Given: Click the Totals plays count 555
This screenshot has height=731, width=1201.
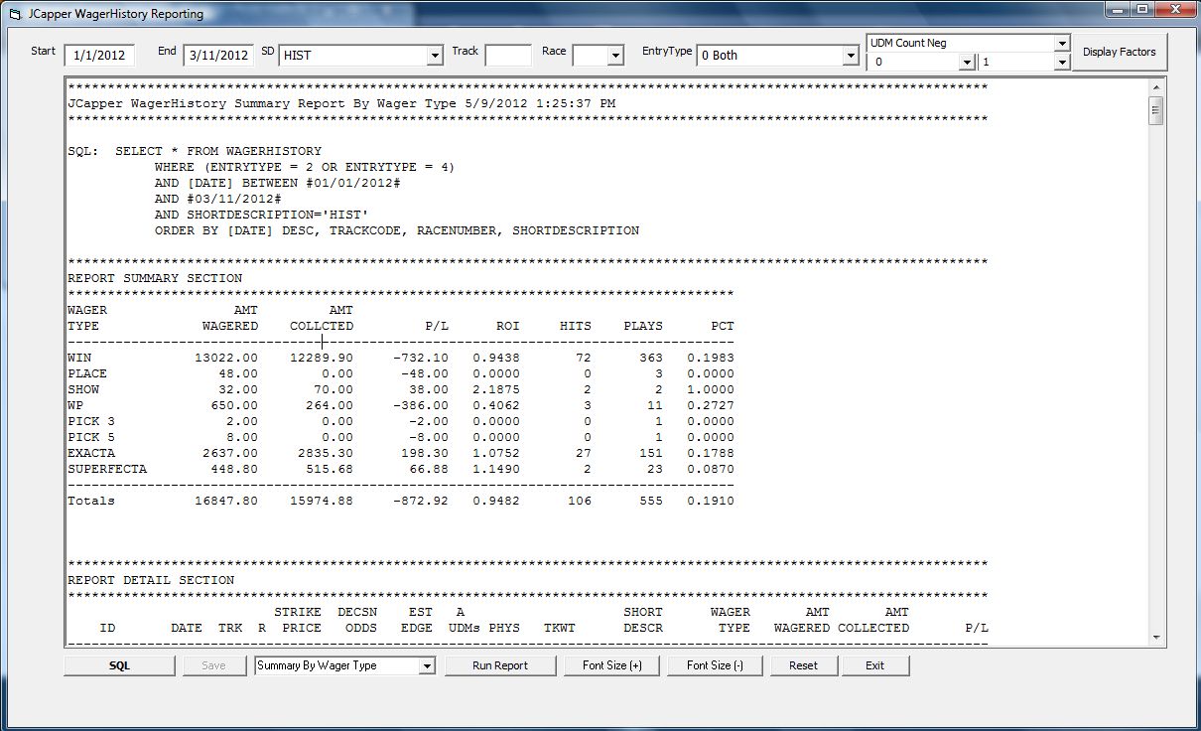Looking at the screenshot, I should (651, 501).
